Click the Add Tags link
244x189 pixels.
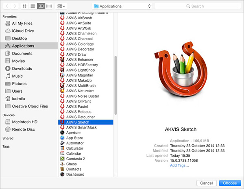point(179,165)
